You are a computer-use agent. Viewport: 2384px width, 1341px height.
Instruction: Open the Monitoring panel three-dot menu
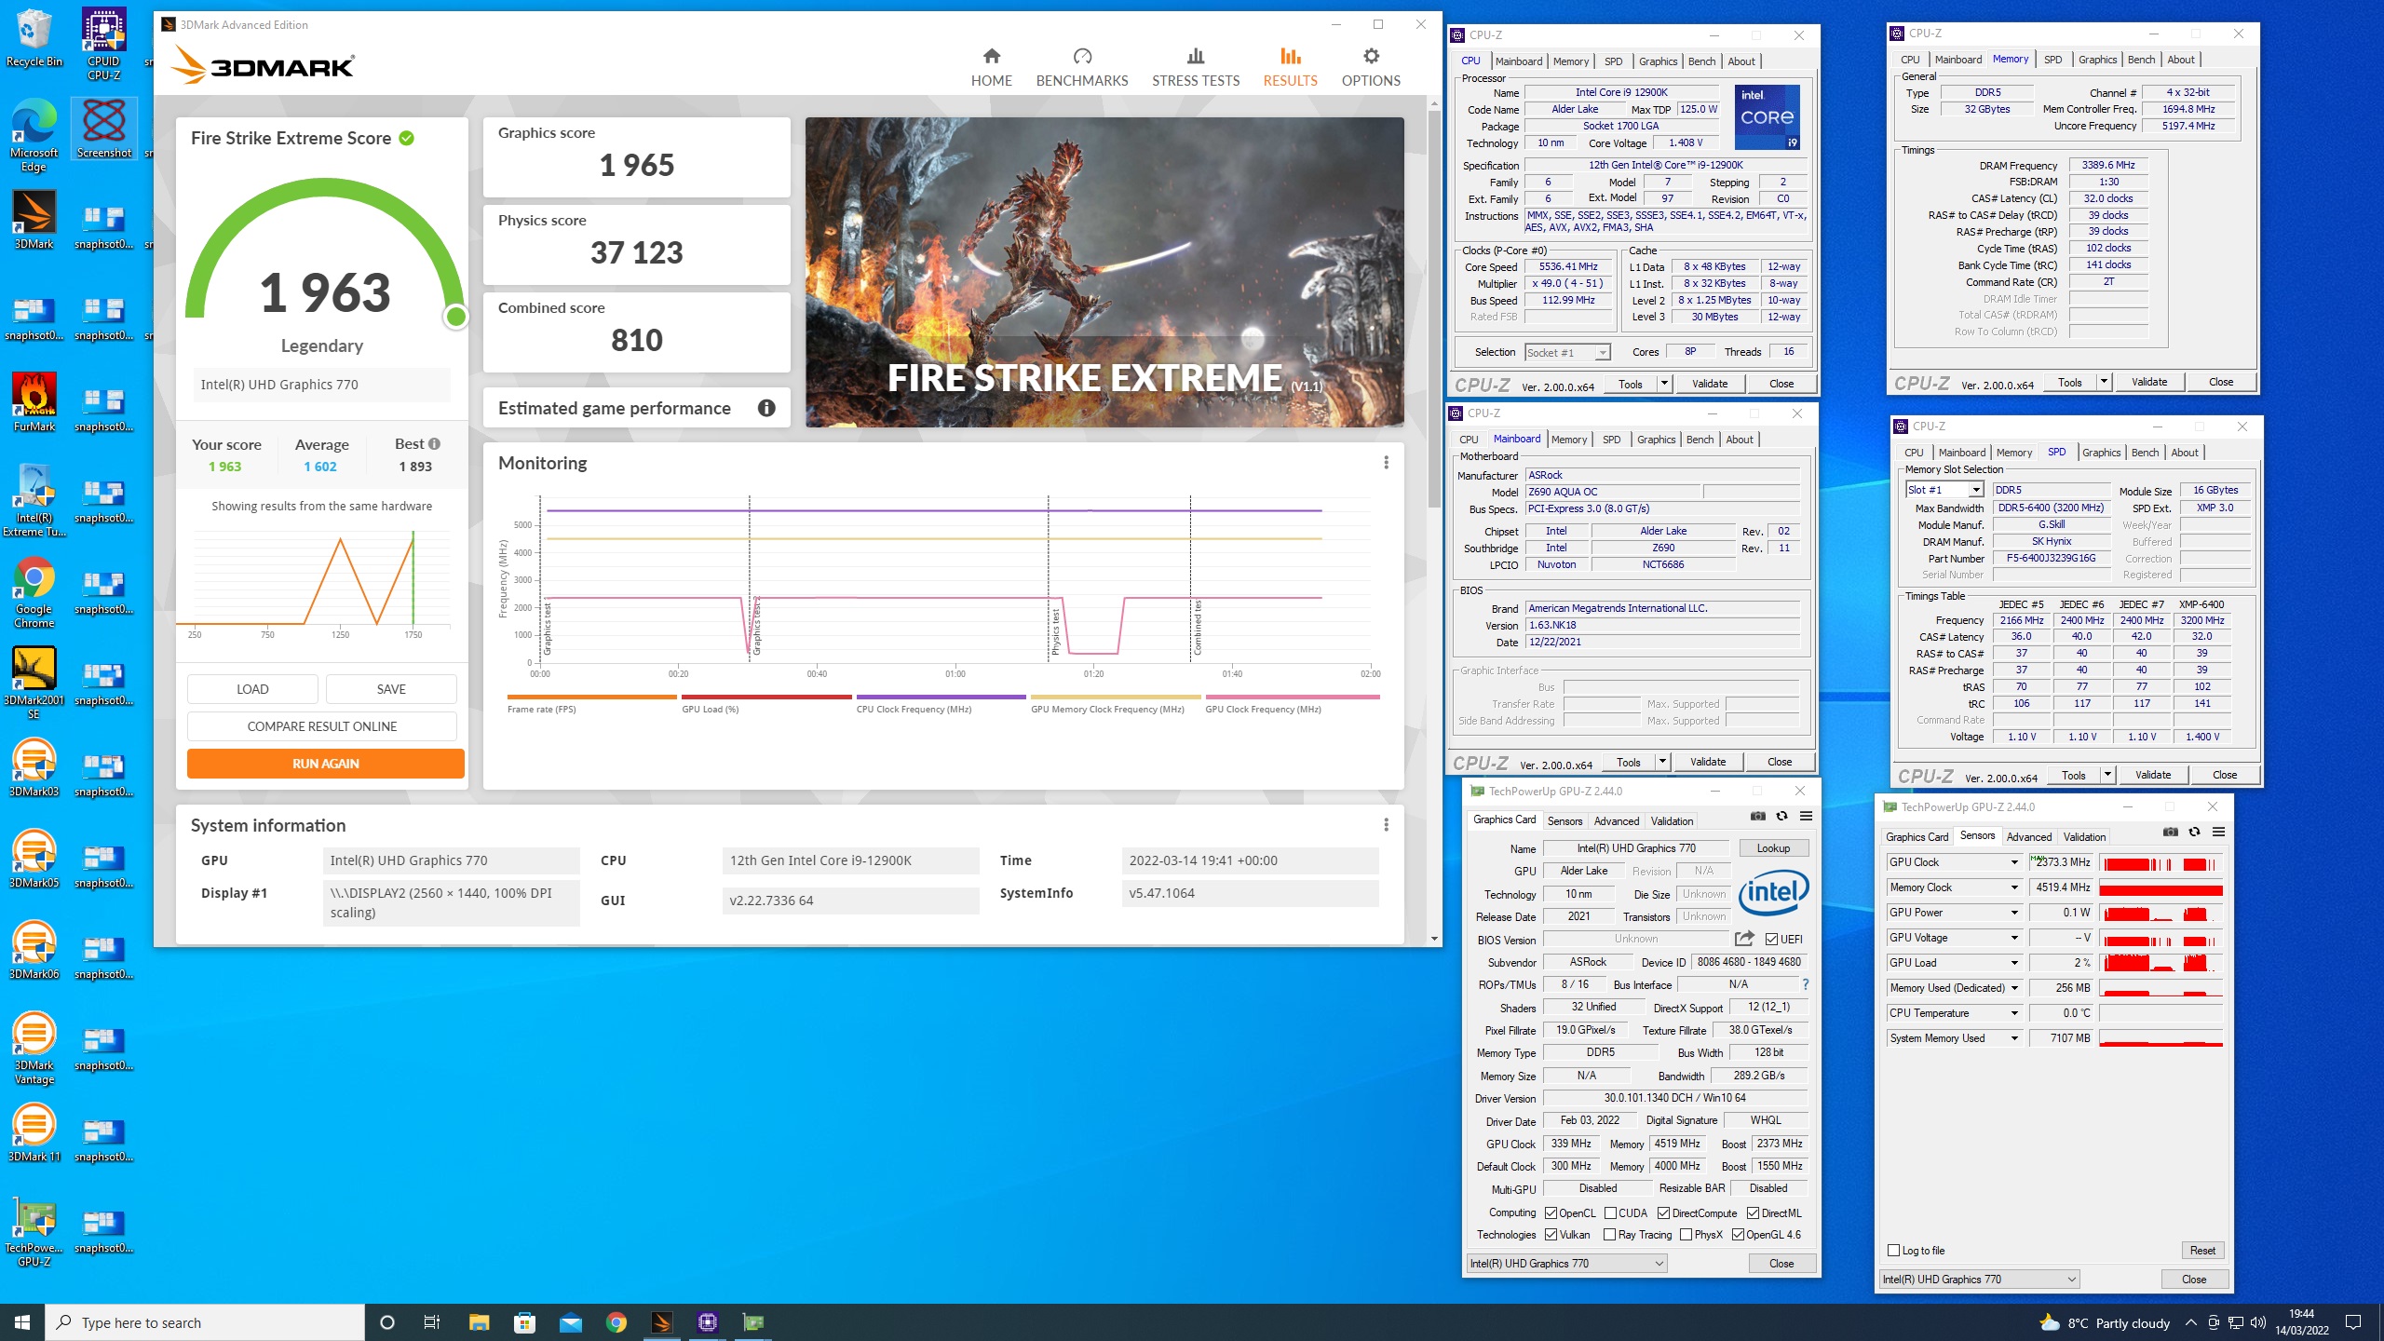click(1386, 463)
